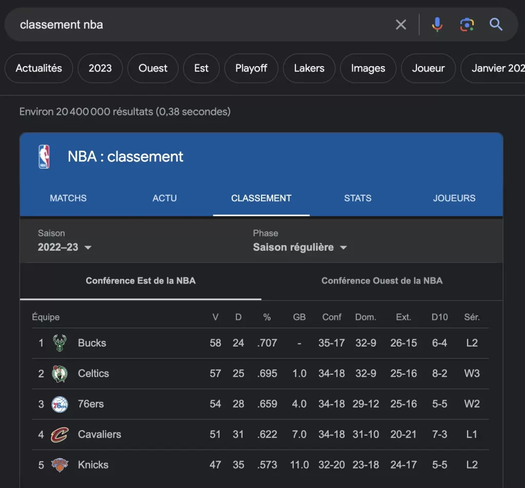Clear the search query with the X icon

(401, 25)
